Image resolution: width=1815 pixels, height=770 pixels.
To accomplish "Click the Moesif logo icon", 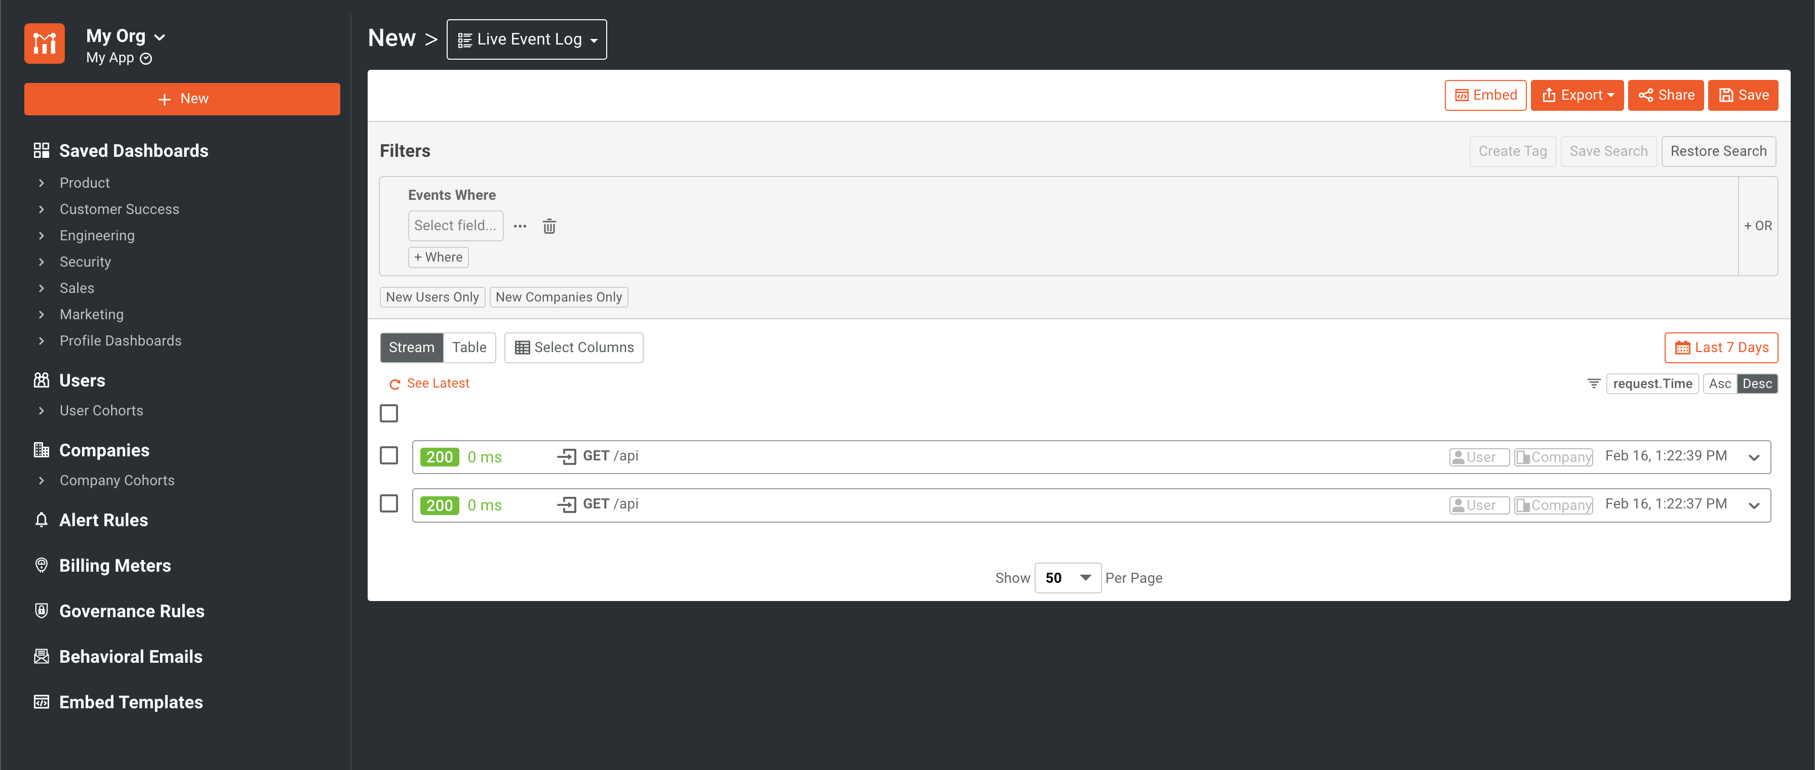I will [45, 44].
